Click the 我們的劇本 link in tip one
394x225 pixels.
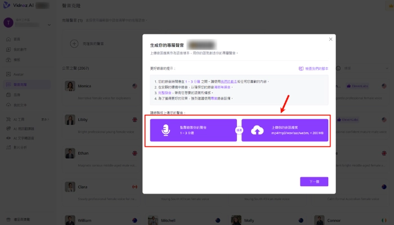pyautogui.click(x=229, y=82)
